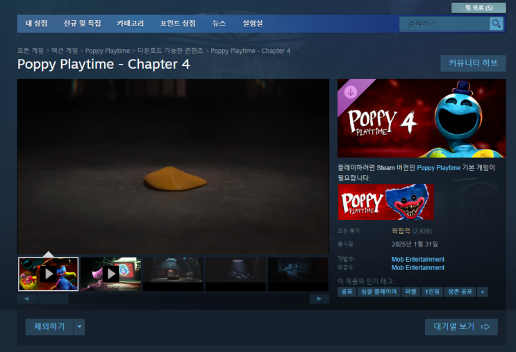Open the 실험실 tab

pos(252,24)
